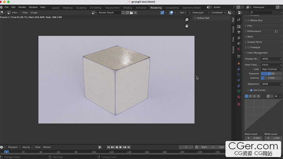Select the R channel curve button
The width and height of the screenshot is (283, 159).
[251, 96]
